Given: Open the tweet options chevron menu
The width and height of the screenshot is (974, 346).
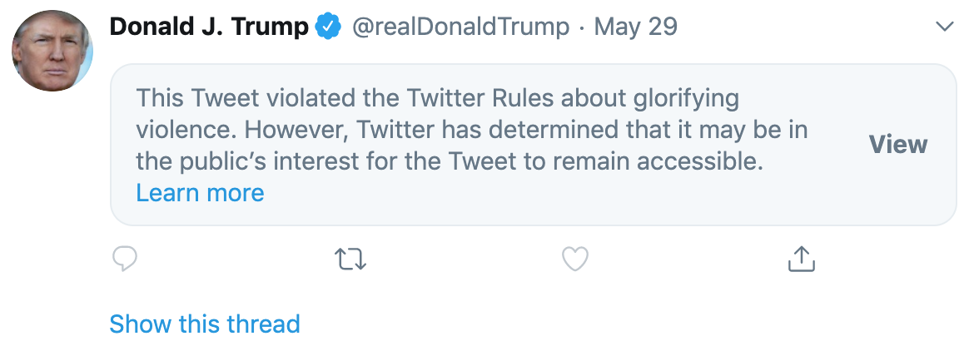Looking at the screenshot, I should pyautogui.click(x=945, y=27).
